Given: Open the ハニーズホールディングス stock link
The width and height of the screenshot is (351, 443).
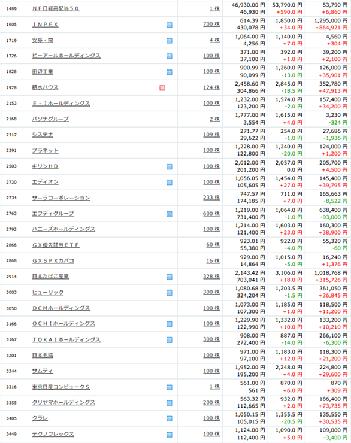Looking at the screenshot, I should [63, 229].
